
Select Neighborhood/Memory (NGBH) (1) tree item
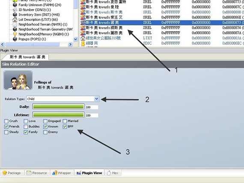44,34
